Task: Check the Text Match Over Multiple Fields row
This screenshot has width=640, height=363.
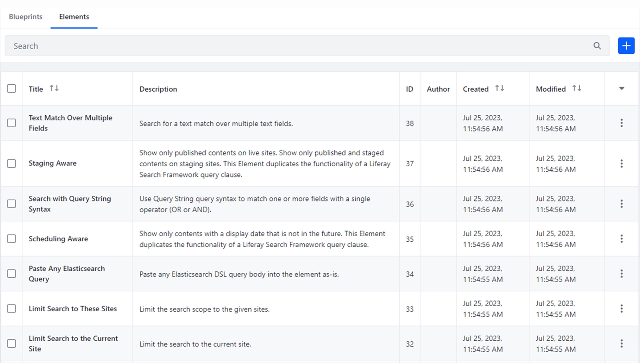Action: coord(12,123)
